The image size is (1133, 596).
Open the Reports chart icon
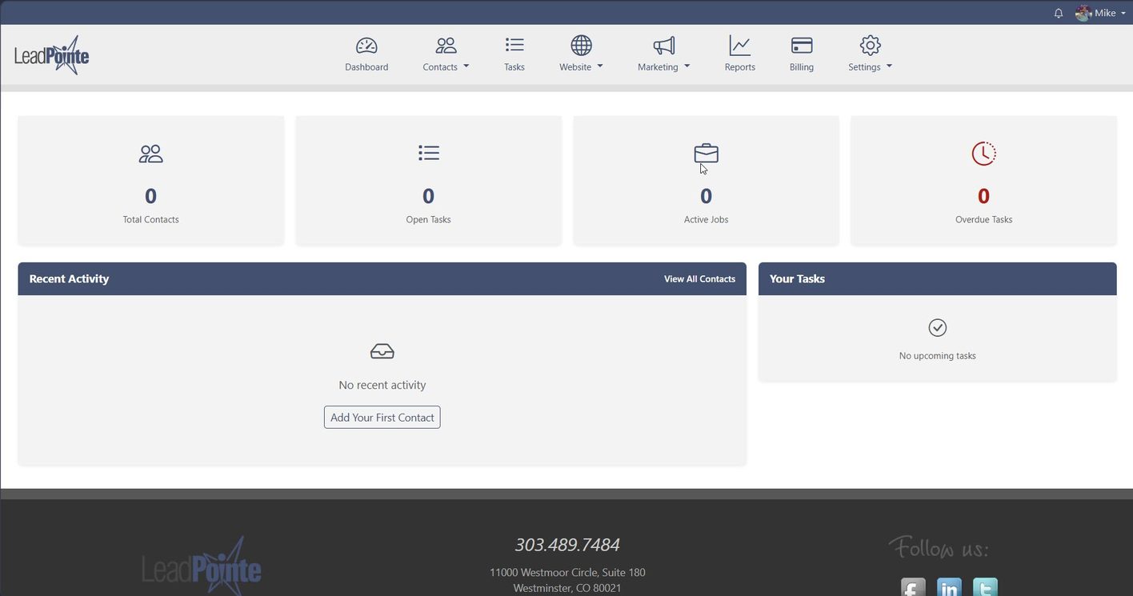tap(739, 46)
